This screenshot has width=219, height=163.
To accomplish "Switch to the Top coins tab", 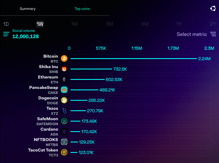I will 82,9.
